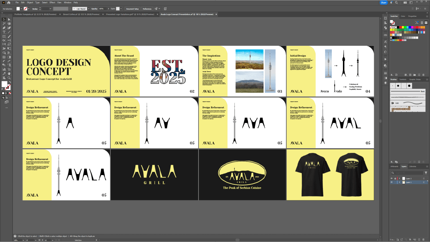Select the Zoom tool

coord(9,78)
